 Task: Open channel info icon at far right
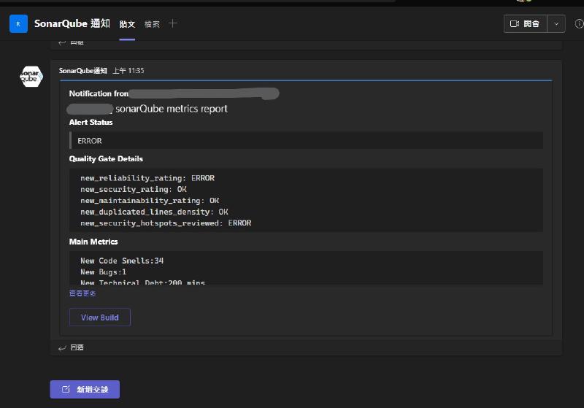tap(577, 24)
